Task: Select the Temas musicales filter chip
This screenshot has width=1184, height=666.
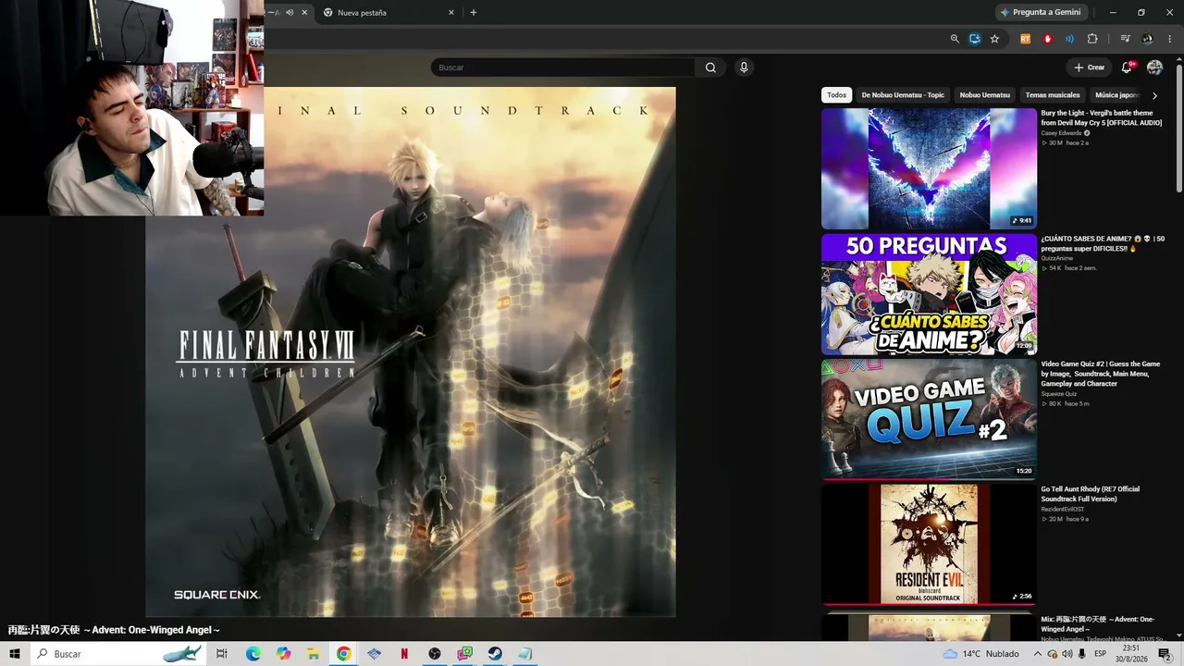Action: [1053, 94]
